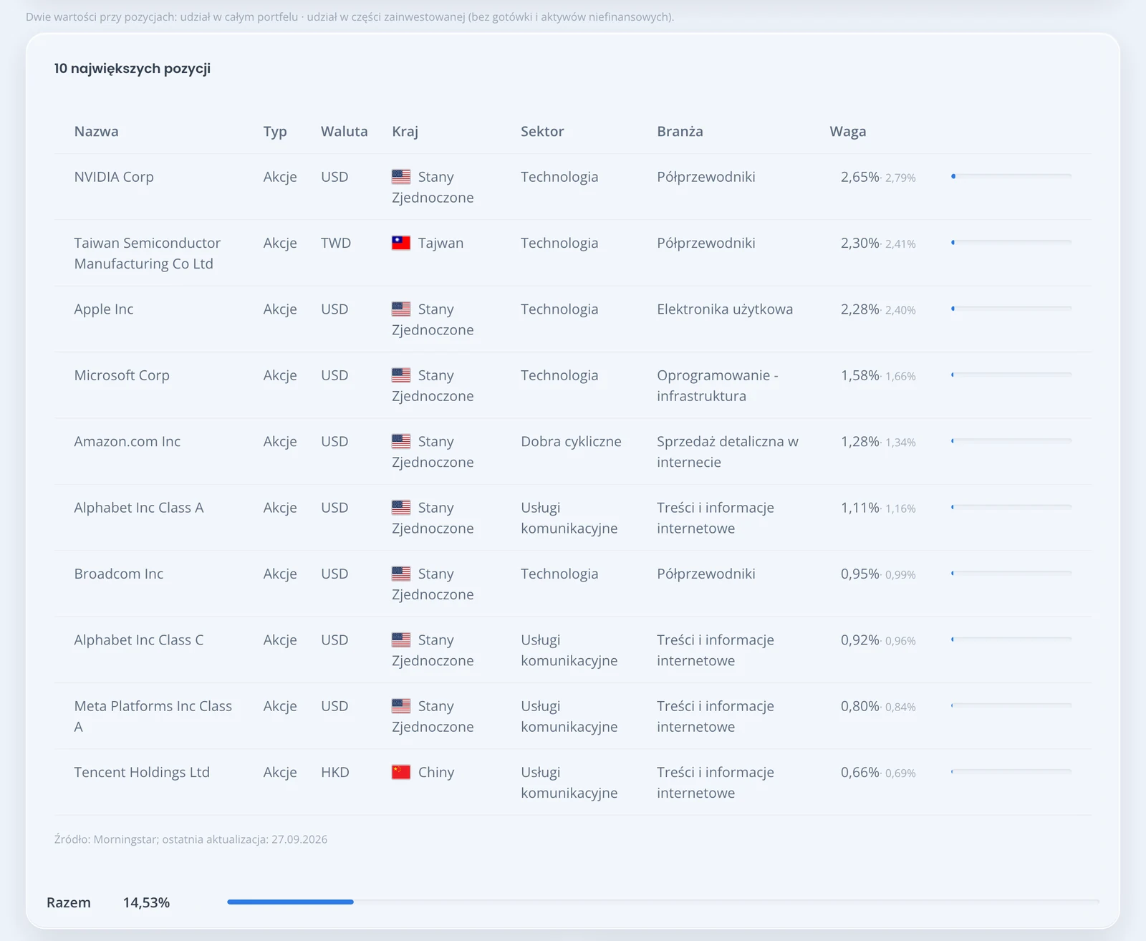Click the Sektor column header
1146x941 pixels.
coord(542,131)
